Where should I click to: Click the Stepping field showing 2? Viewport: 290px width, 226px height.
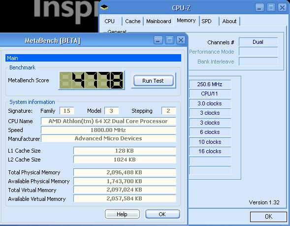click(168, 111)
